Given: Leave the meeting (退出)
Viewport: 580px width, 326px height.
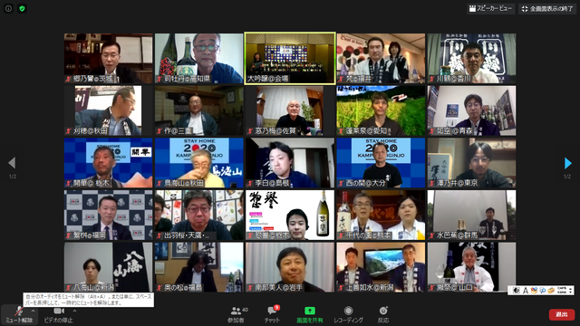Looking at the screenshot, I should pyautogui.click(x=562, y=314).
